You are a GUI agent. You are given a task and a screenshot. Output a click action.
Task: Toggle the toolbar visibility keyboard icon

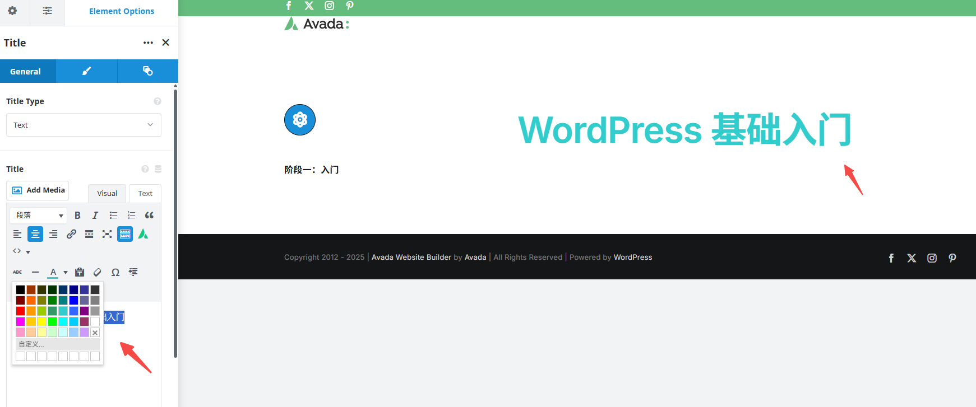click(x=125, y=234)
